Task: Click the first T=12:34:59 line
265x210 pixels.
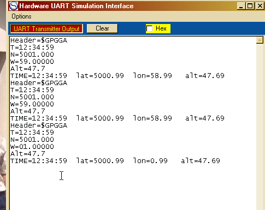Action: 32,47
